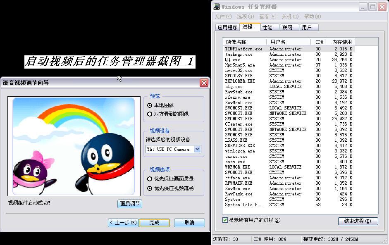Click the Task Manager title bar computer icon

217,7
